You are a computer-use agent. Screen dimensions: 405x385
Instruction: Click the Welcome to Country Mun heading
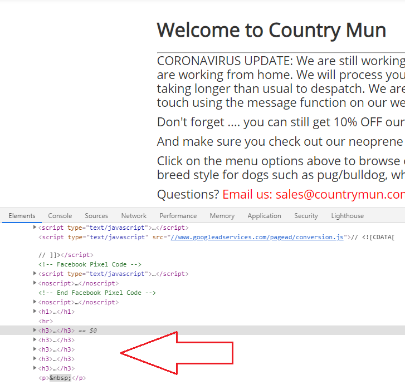[271, 31]
